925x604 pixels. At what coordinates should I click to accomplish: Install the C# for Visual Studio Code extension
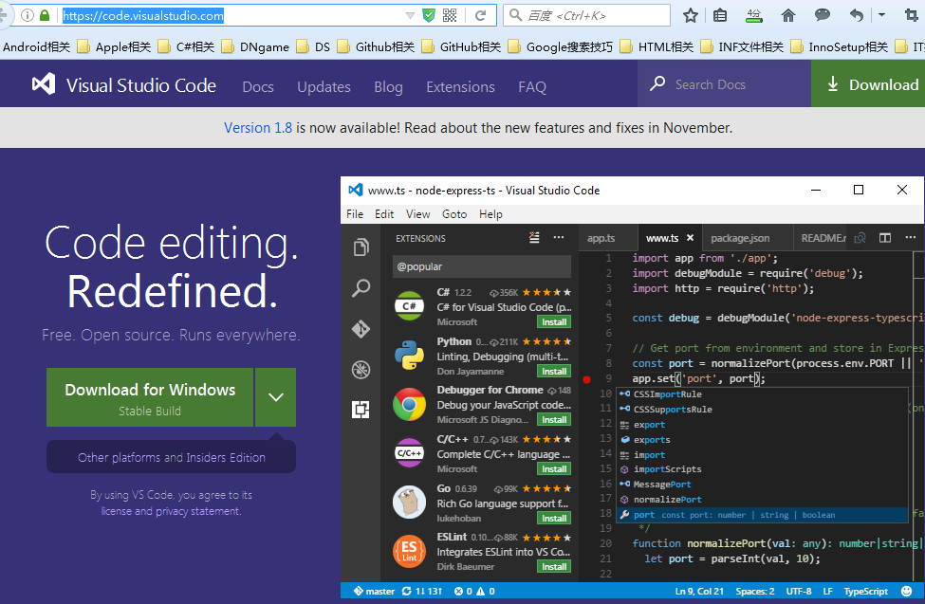(x=554, y=322)
